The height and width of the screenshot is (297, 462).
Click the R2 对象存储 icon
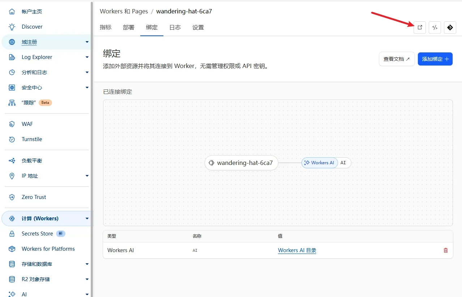click(12, 279)
